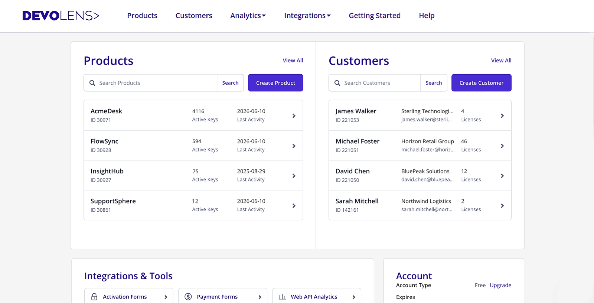Click the 2025-08-29 last activity date
Image resolution: width=594 pixels, height=303 pixels.
click(251, 171)
